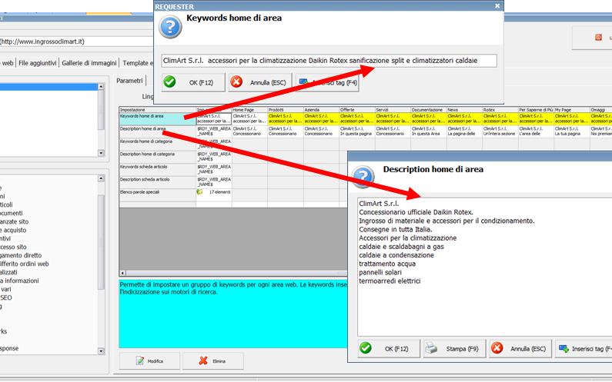Open the Gallerie di immagini tab
The width and height of the screenshot is (612, 382).
coord(89,63)
